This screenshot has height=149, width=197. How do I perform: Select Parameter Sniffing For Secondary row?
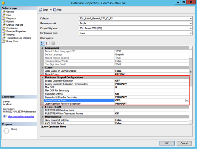pyautogui.click(x=117, y=97)
